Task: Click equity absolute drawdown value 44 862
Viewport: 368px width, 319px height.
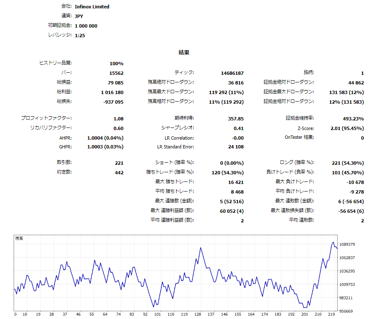Action: tap(356, 82)
